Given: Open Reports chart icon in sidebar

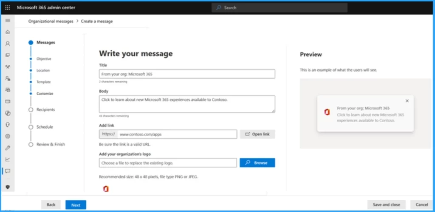Looking at the screenshot, I should click(x=8, y=160).
